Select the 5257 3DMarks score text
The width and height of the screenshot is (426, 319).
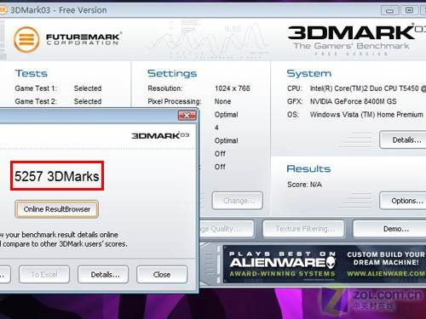point(57,176)
